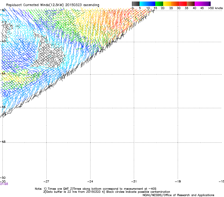Click the date '20150323' in the title

point(74,5)
